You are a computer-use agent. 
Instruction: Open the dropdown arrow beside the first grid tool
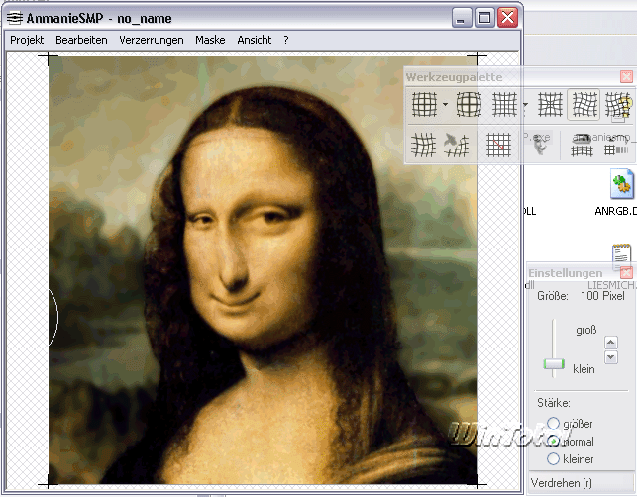[x=446, y=104]
